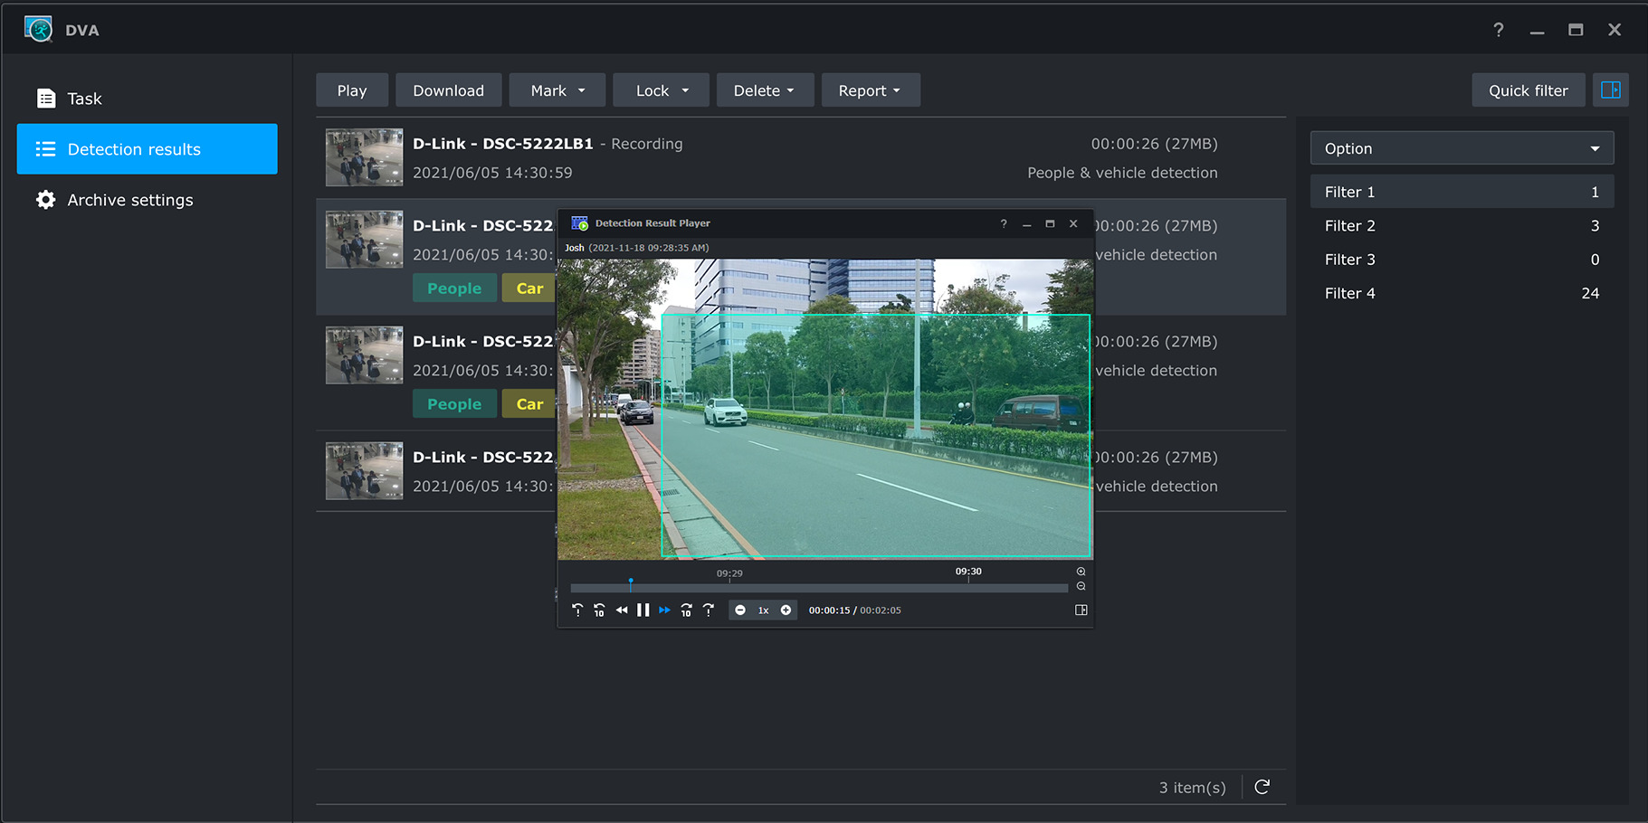
Task: Click the timeline playhead marker
Action: pos(631,582)
